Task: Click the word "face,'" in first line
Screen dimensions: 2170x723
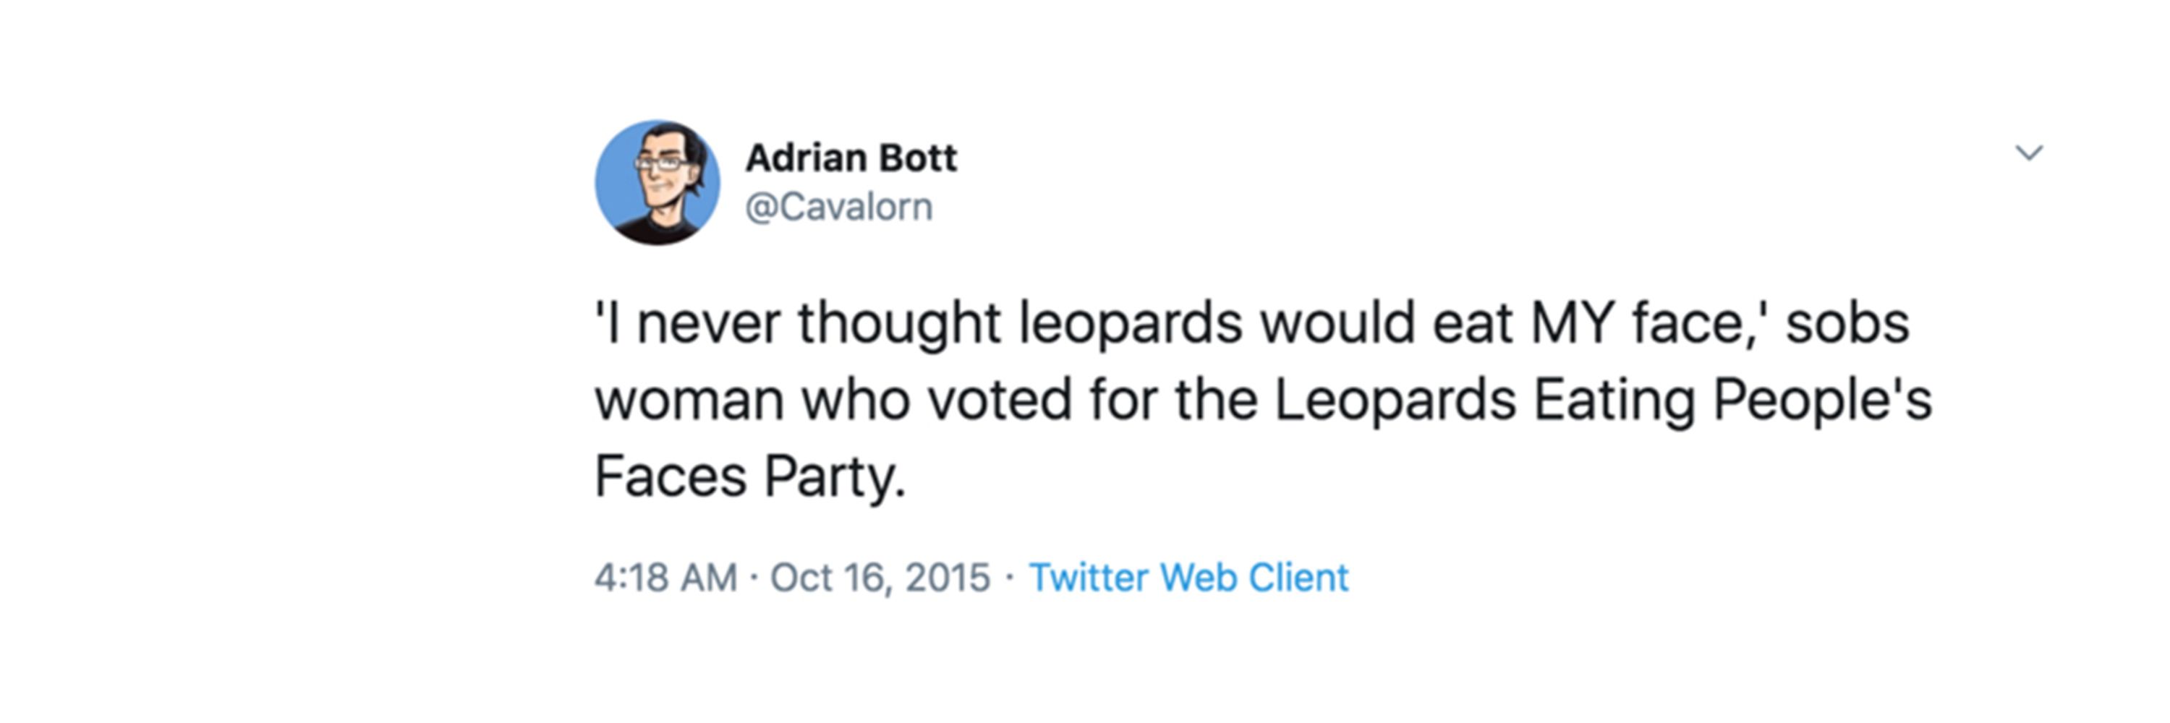Action: 1700,323
